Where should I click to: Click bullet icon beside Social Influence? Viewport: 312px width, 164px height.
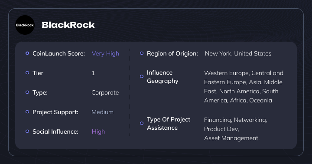tap(27, 131)
